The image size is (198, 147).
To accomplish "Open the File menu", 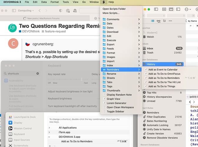I will (x=27, y=2).
